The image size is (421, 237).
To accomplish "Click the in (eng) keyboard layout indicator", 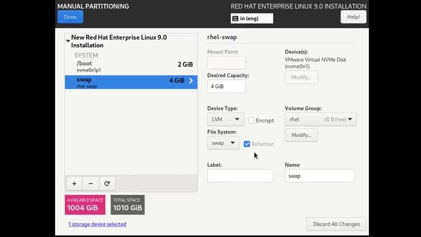I will [x=252, y=18].
